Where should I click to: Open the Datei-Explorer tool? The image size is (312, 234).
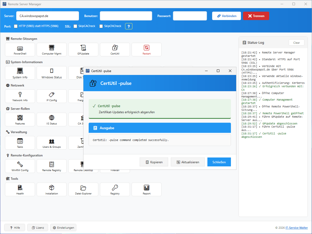click(83, 189)
